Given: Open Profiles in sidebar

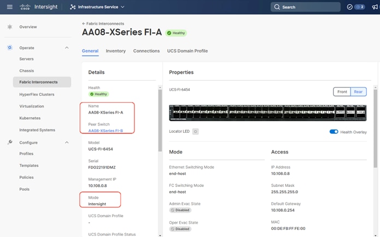Looking at the screenshot, I should pos(26,153).
